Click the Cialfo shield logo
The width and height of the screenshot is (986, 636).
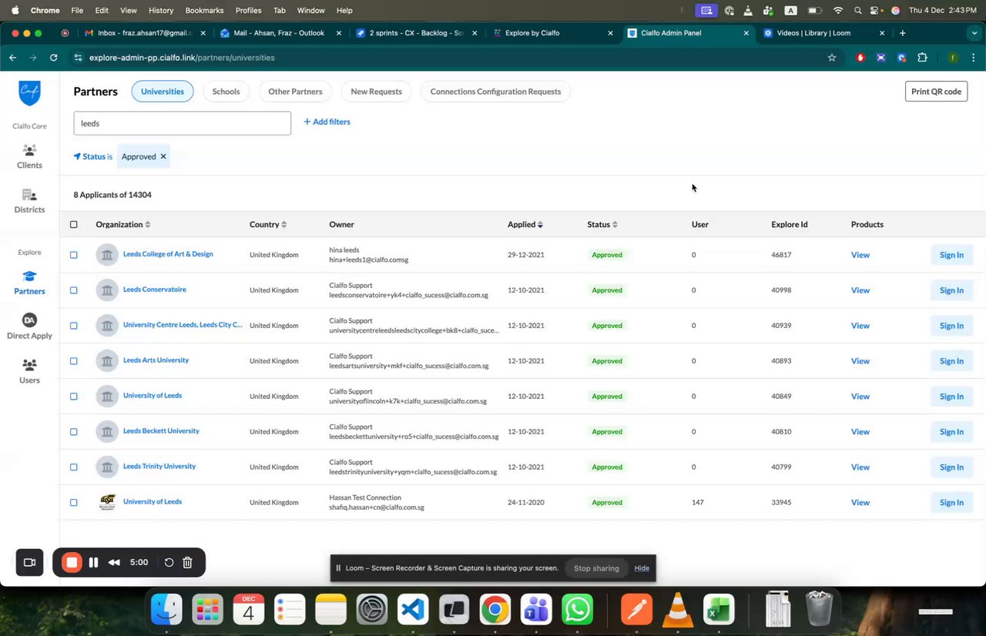[x=29, y=93]
